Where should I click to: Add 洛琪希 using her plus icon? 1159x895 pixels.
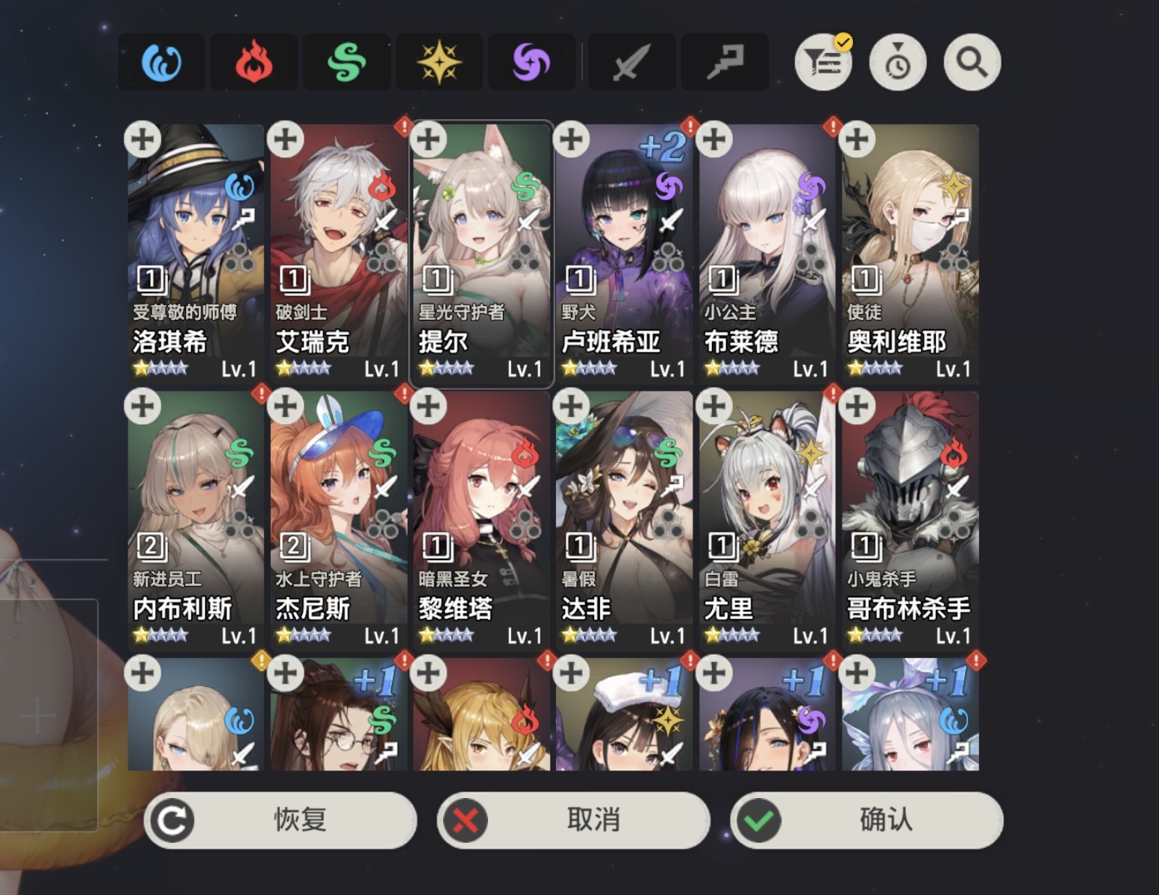pyautogui.click(x=143, y=139)
